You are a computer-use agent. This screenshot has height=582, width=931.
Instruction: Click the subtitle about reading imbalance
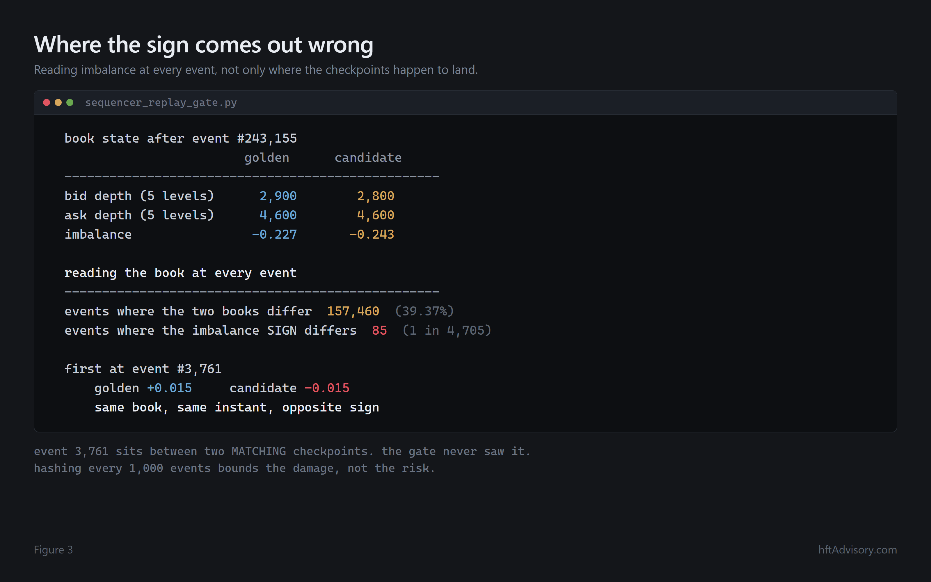pyautogui.click(x=256, y=70)
